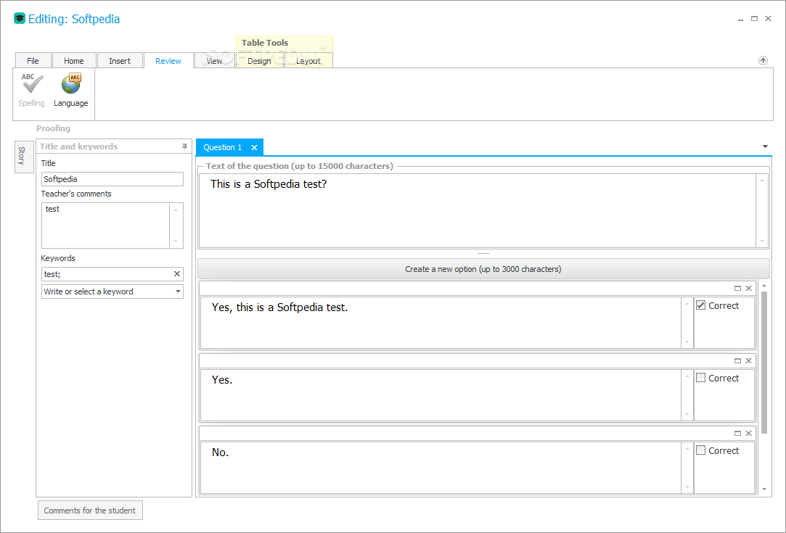Remove the 'No.' answer option
This screenshot has height=533, width=786.
coord(748,434)
